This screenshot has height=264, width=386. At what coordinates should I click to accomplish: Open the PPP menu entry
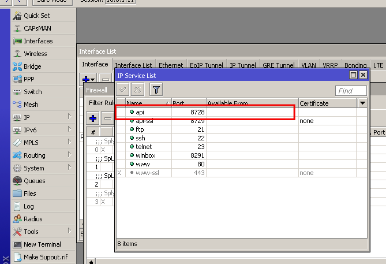point(43,79)
